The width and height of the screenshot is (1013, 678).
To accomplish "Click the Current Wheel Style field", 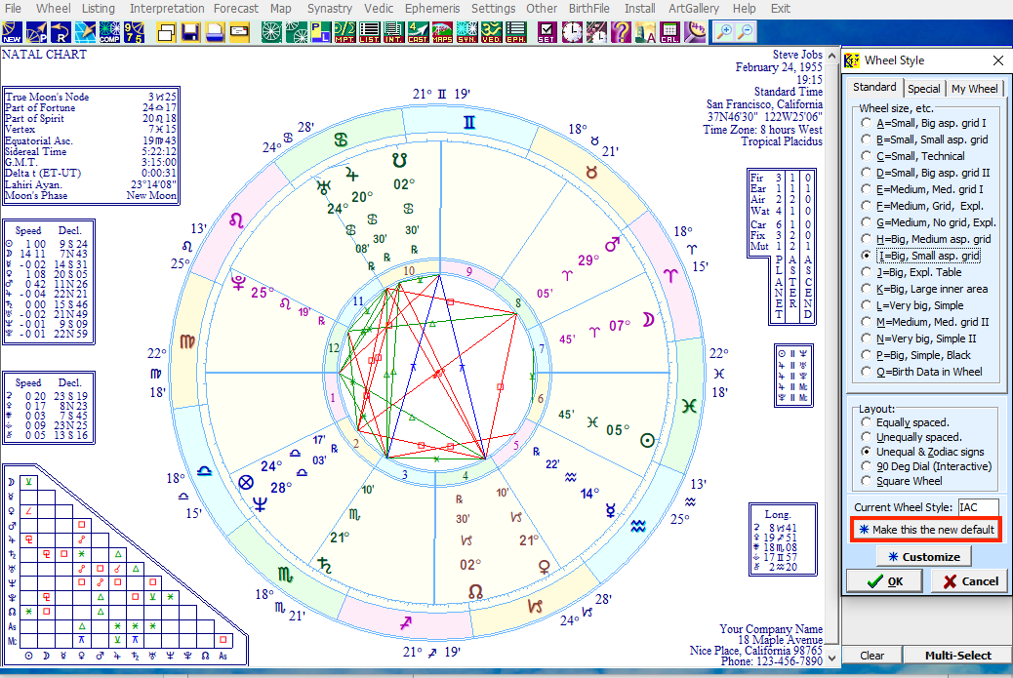I will coord(978,507).
